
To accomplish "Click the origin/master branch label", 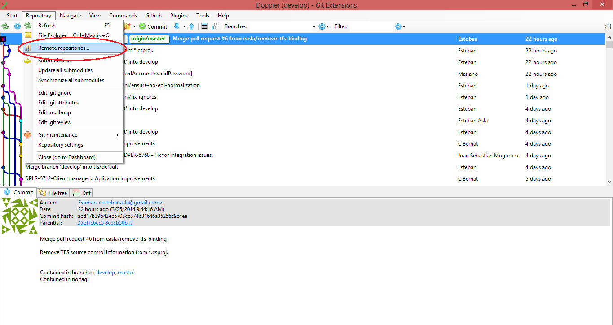I will [x=148, y=39].
